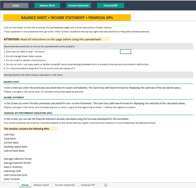Select the ATTENTION warning cell
Viewport: 196px width, 188px height.
click(56, 39)
